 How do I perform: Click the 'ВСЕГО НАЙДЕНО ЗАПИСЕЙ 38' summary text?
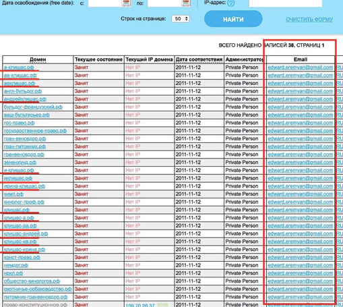[x=256, y=45]
